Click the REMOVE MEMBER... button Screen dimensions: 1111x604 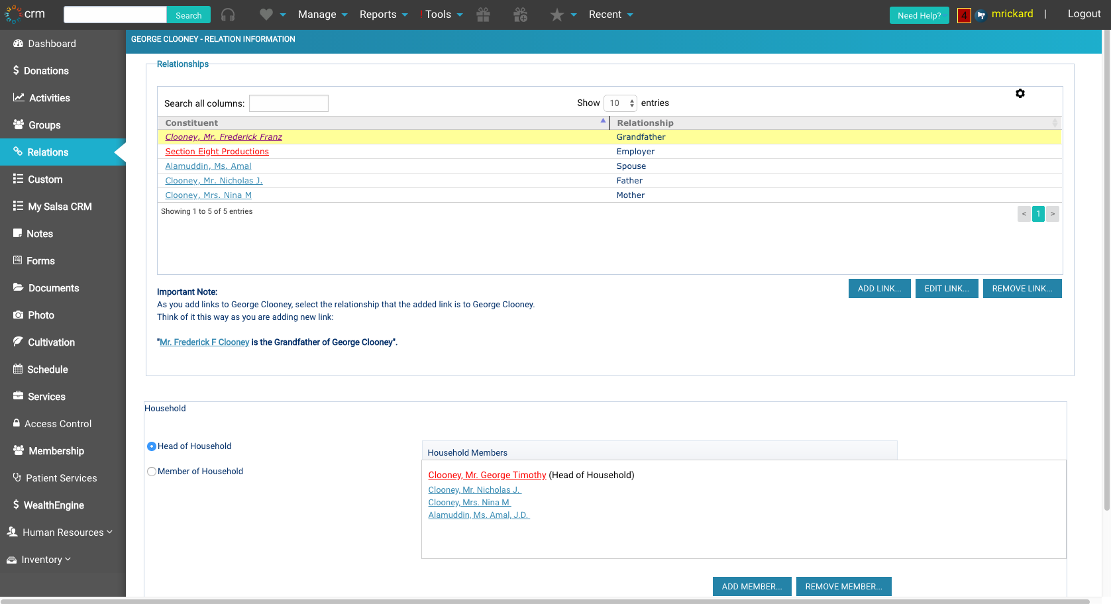[x=843, y=586]
